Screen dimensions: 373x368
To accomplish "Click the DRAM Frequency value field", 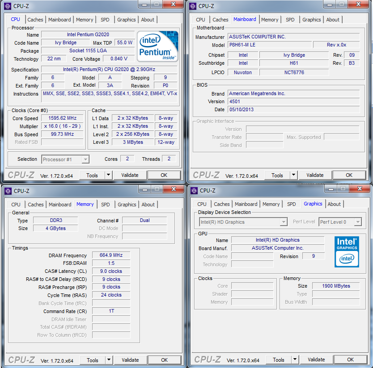I will click(x=111, y=255).
